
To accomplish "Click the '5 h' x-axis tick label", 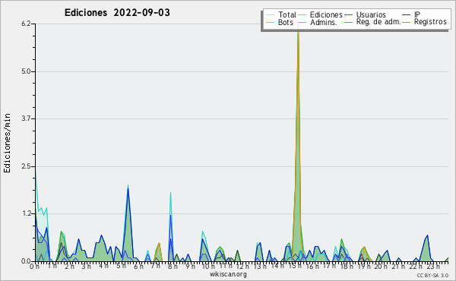I will (121, 266).
